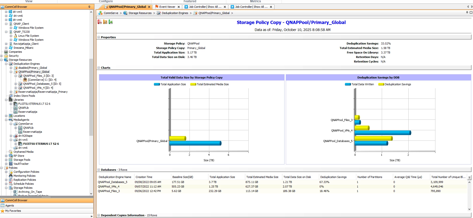Click the Linux File System penguin icon
The image size is (473, 218).
(16, 36)
